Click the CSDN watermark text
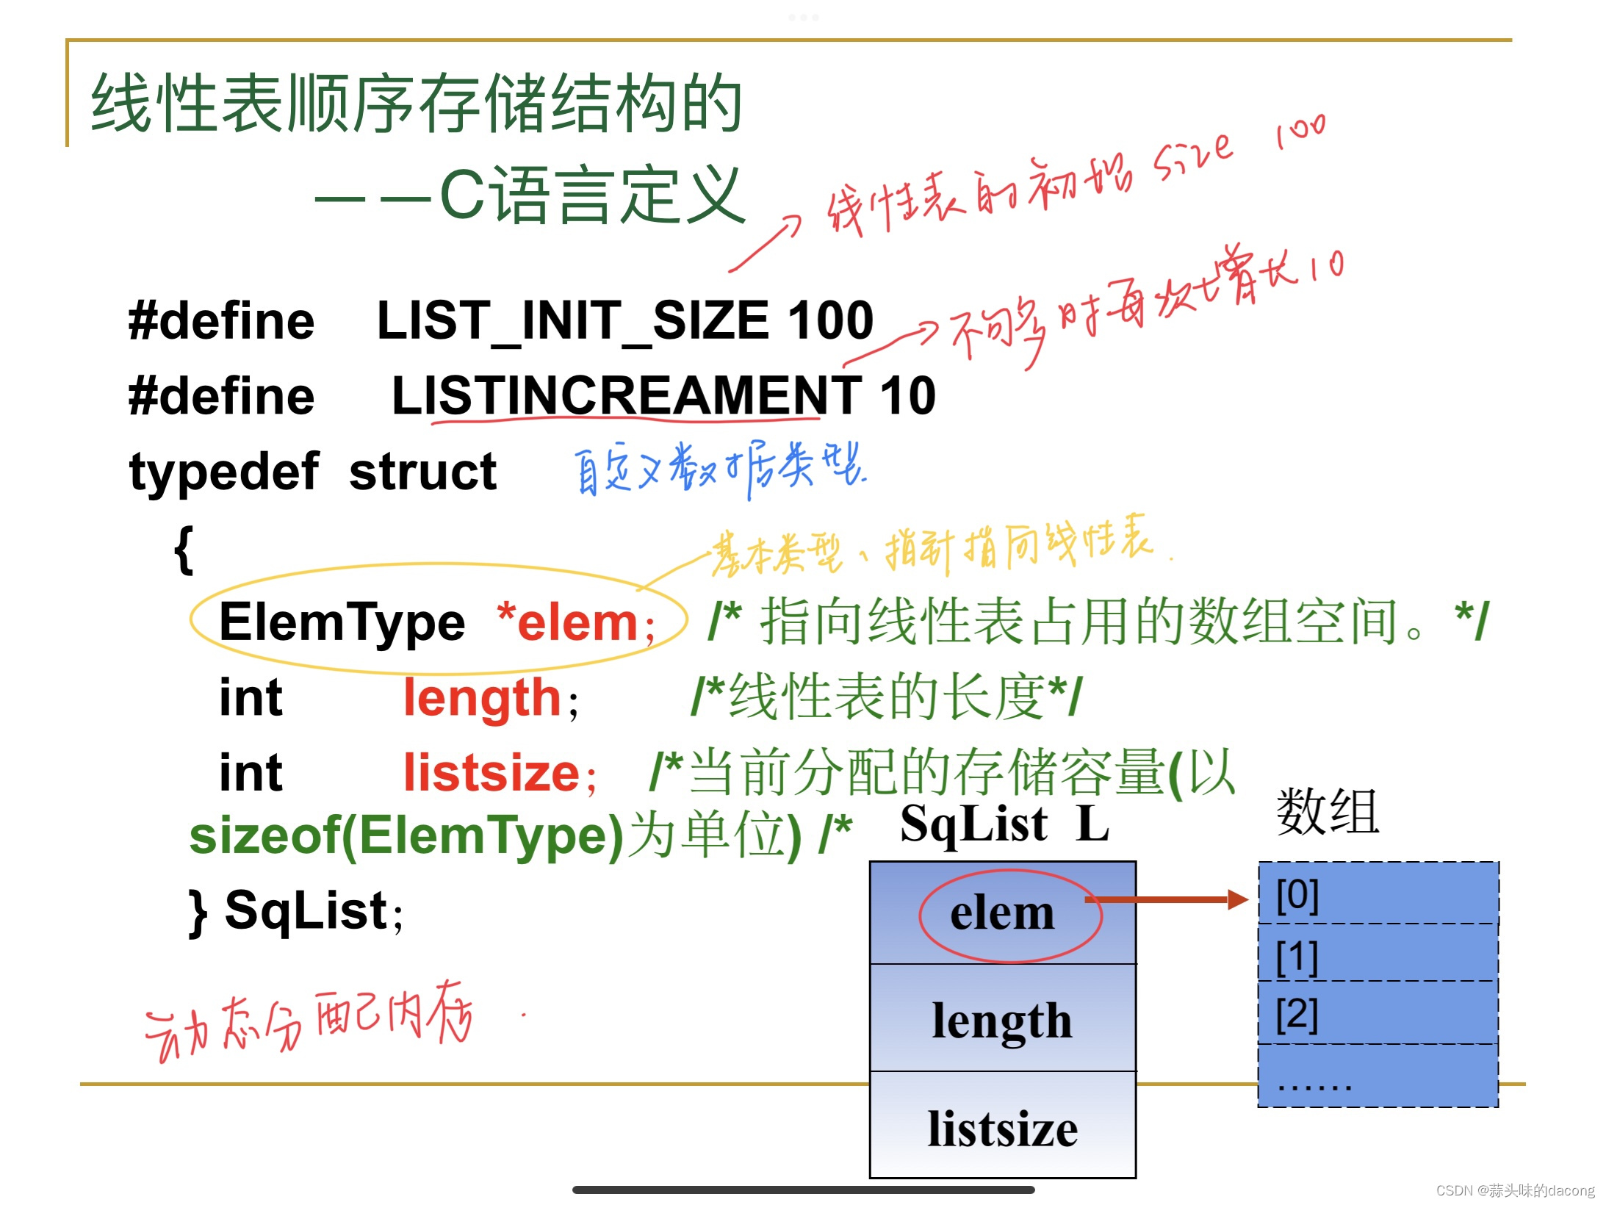This screenshot has width=1606, height=1205. (x=1515, y=1190)
